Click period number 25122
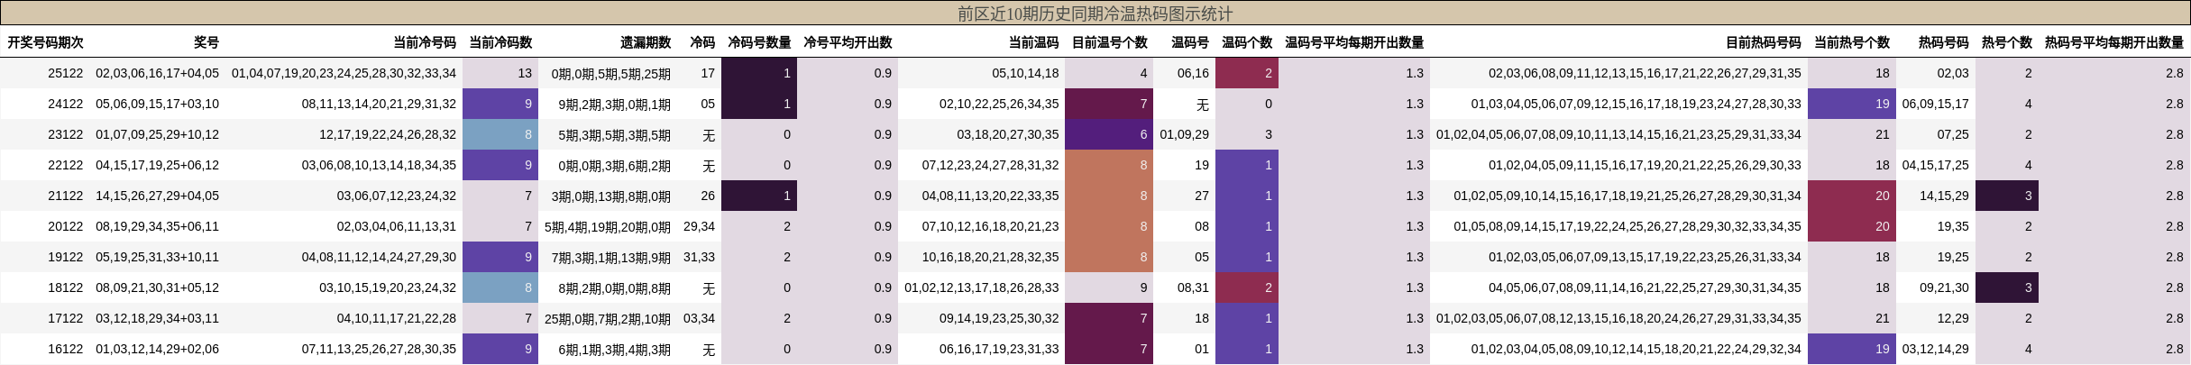Screen dimensions: 2191x365 point(65,73)
